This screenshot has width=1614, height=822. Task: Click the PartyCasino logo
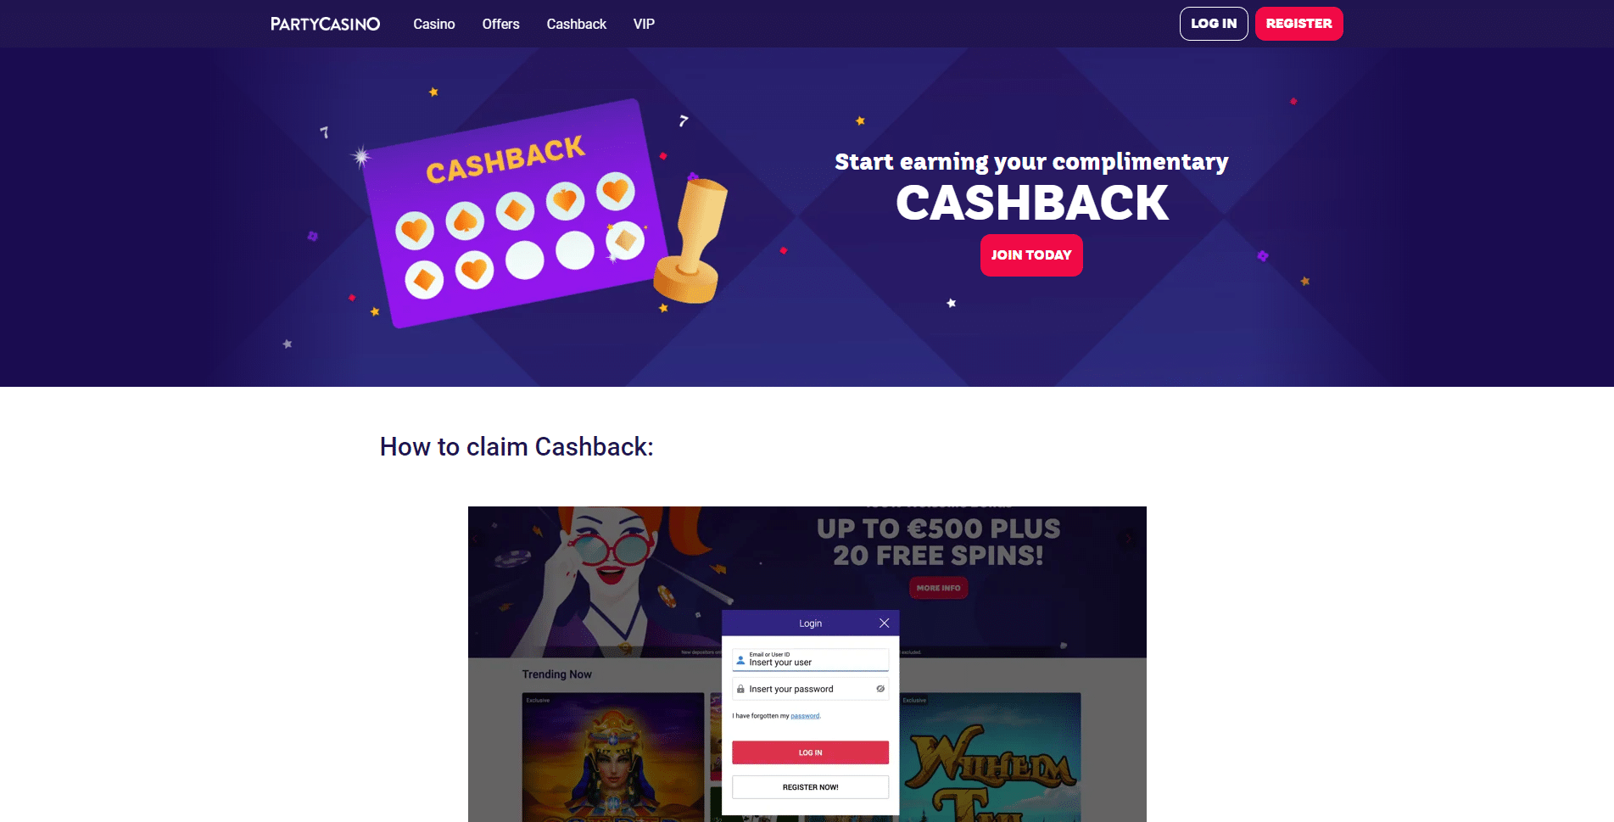coord(325,24)
